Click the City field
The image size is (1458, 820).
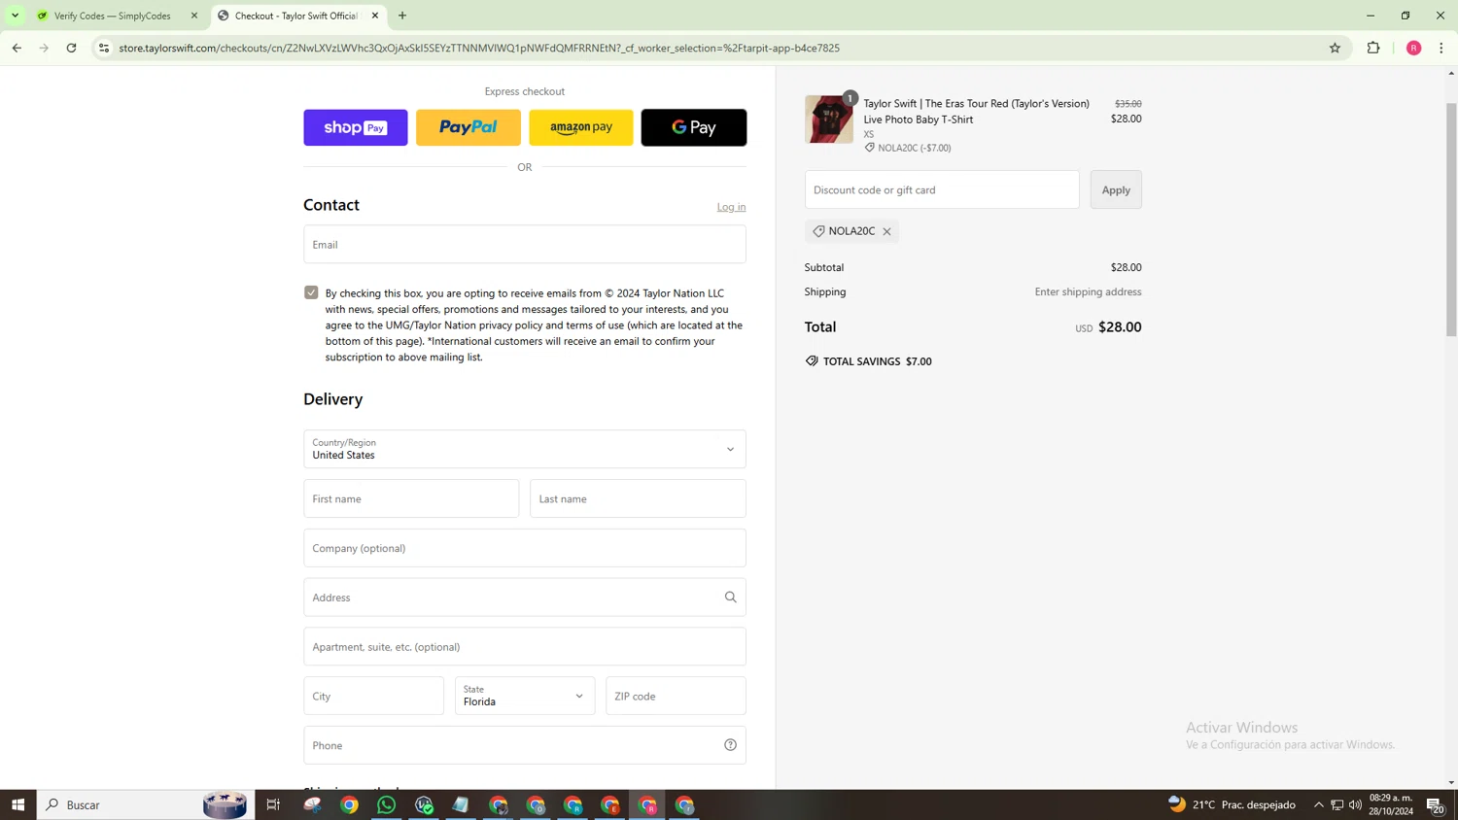click(373, 696)
